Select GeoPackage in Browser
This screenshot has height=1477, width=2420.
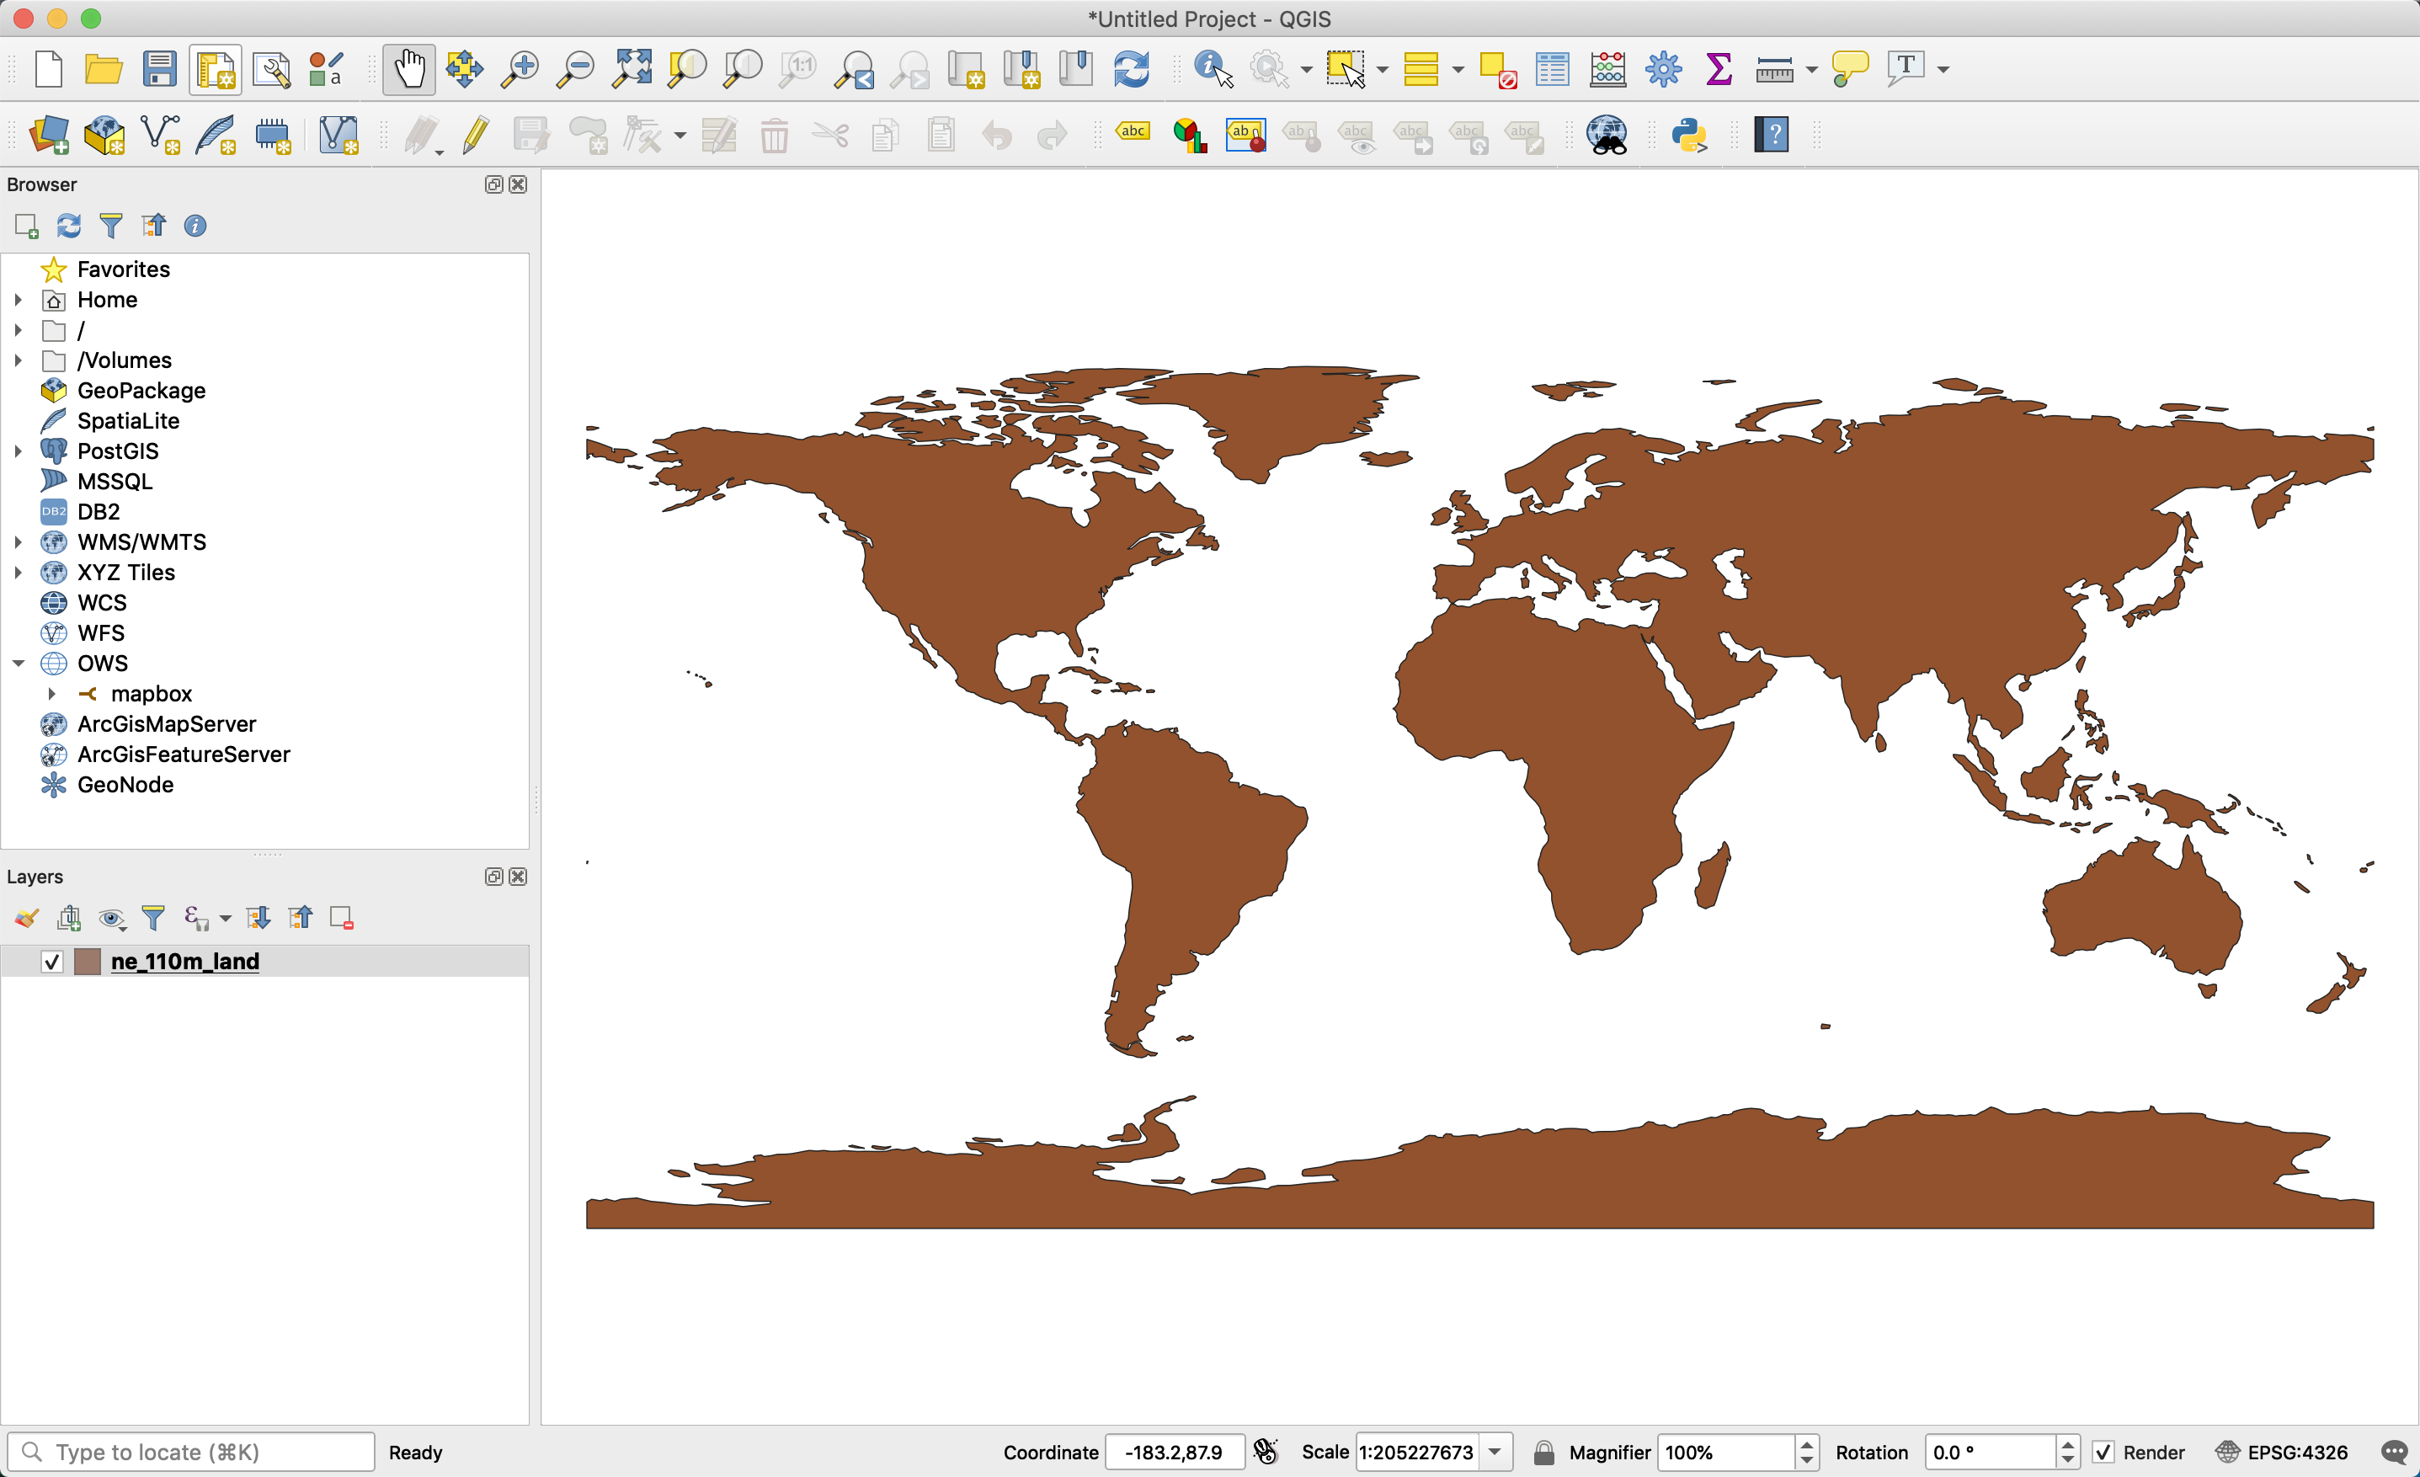pyautogui.click(x=141, y=391)
